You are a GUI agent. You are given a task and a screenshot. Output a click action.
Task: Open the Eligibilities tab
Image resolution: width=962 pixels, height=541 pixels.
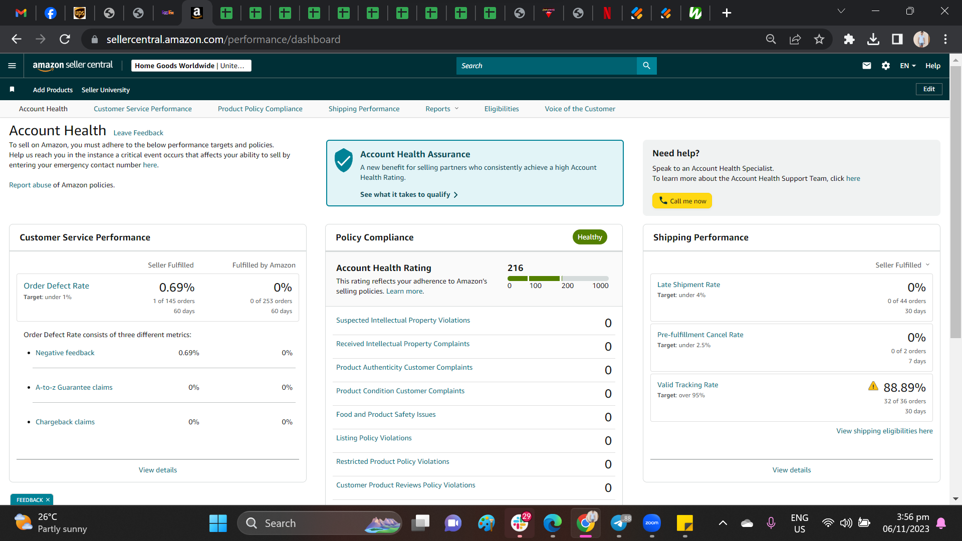(x=502, y=109)
